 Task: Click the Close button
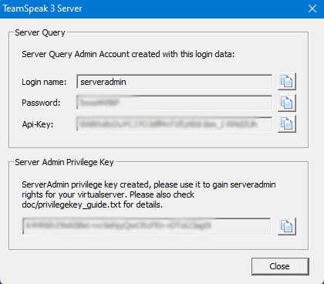click(280, 266)
